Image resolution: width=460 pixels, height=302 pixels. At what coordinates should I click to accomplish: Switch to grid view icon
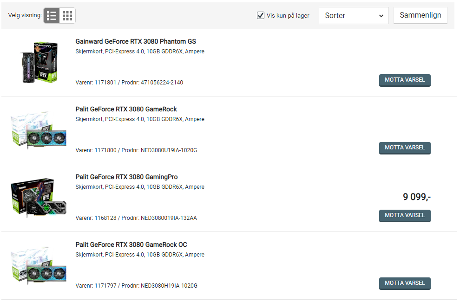tap(67, 15)
